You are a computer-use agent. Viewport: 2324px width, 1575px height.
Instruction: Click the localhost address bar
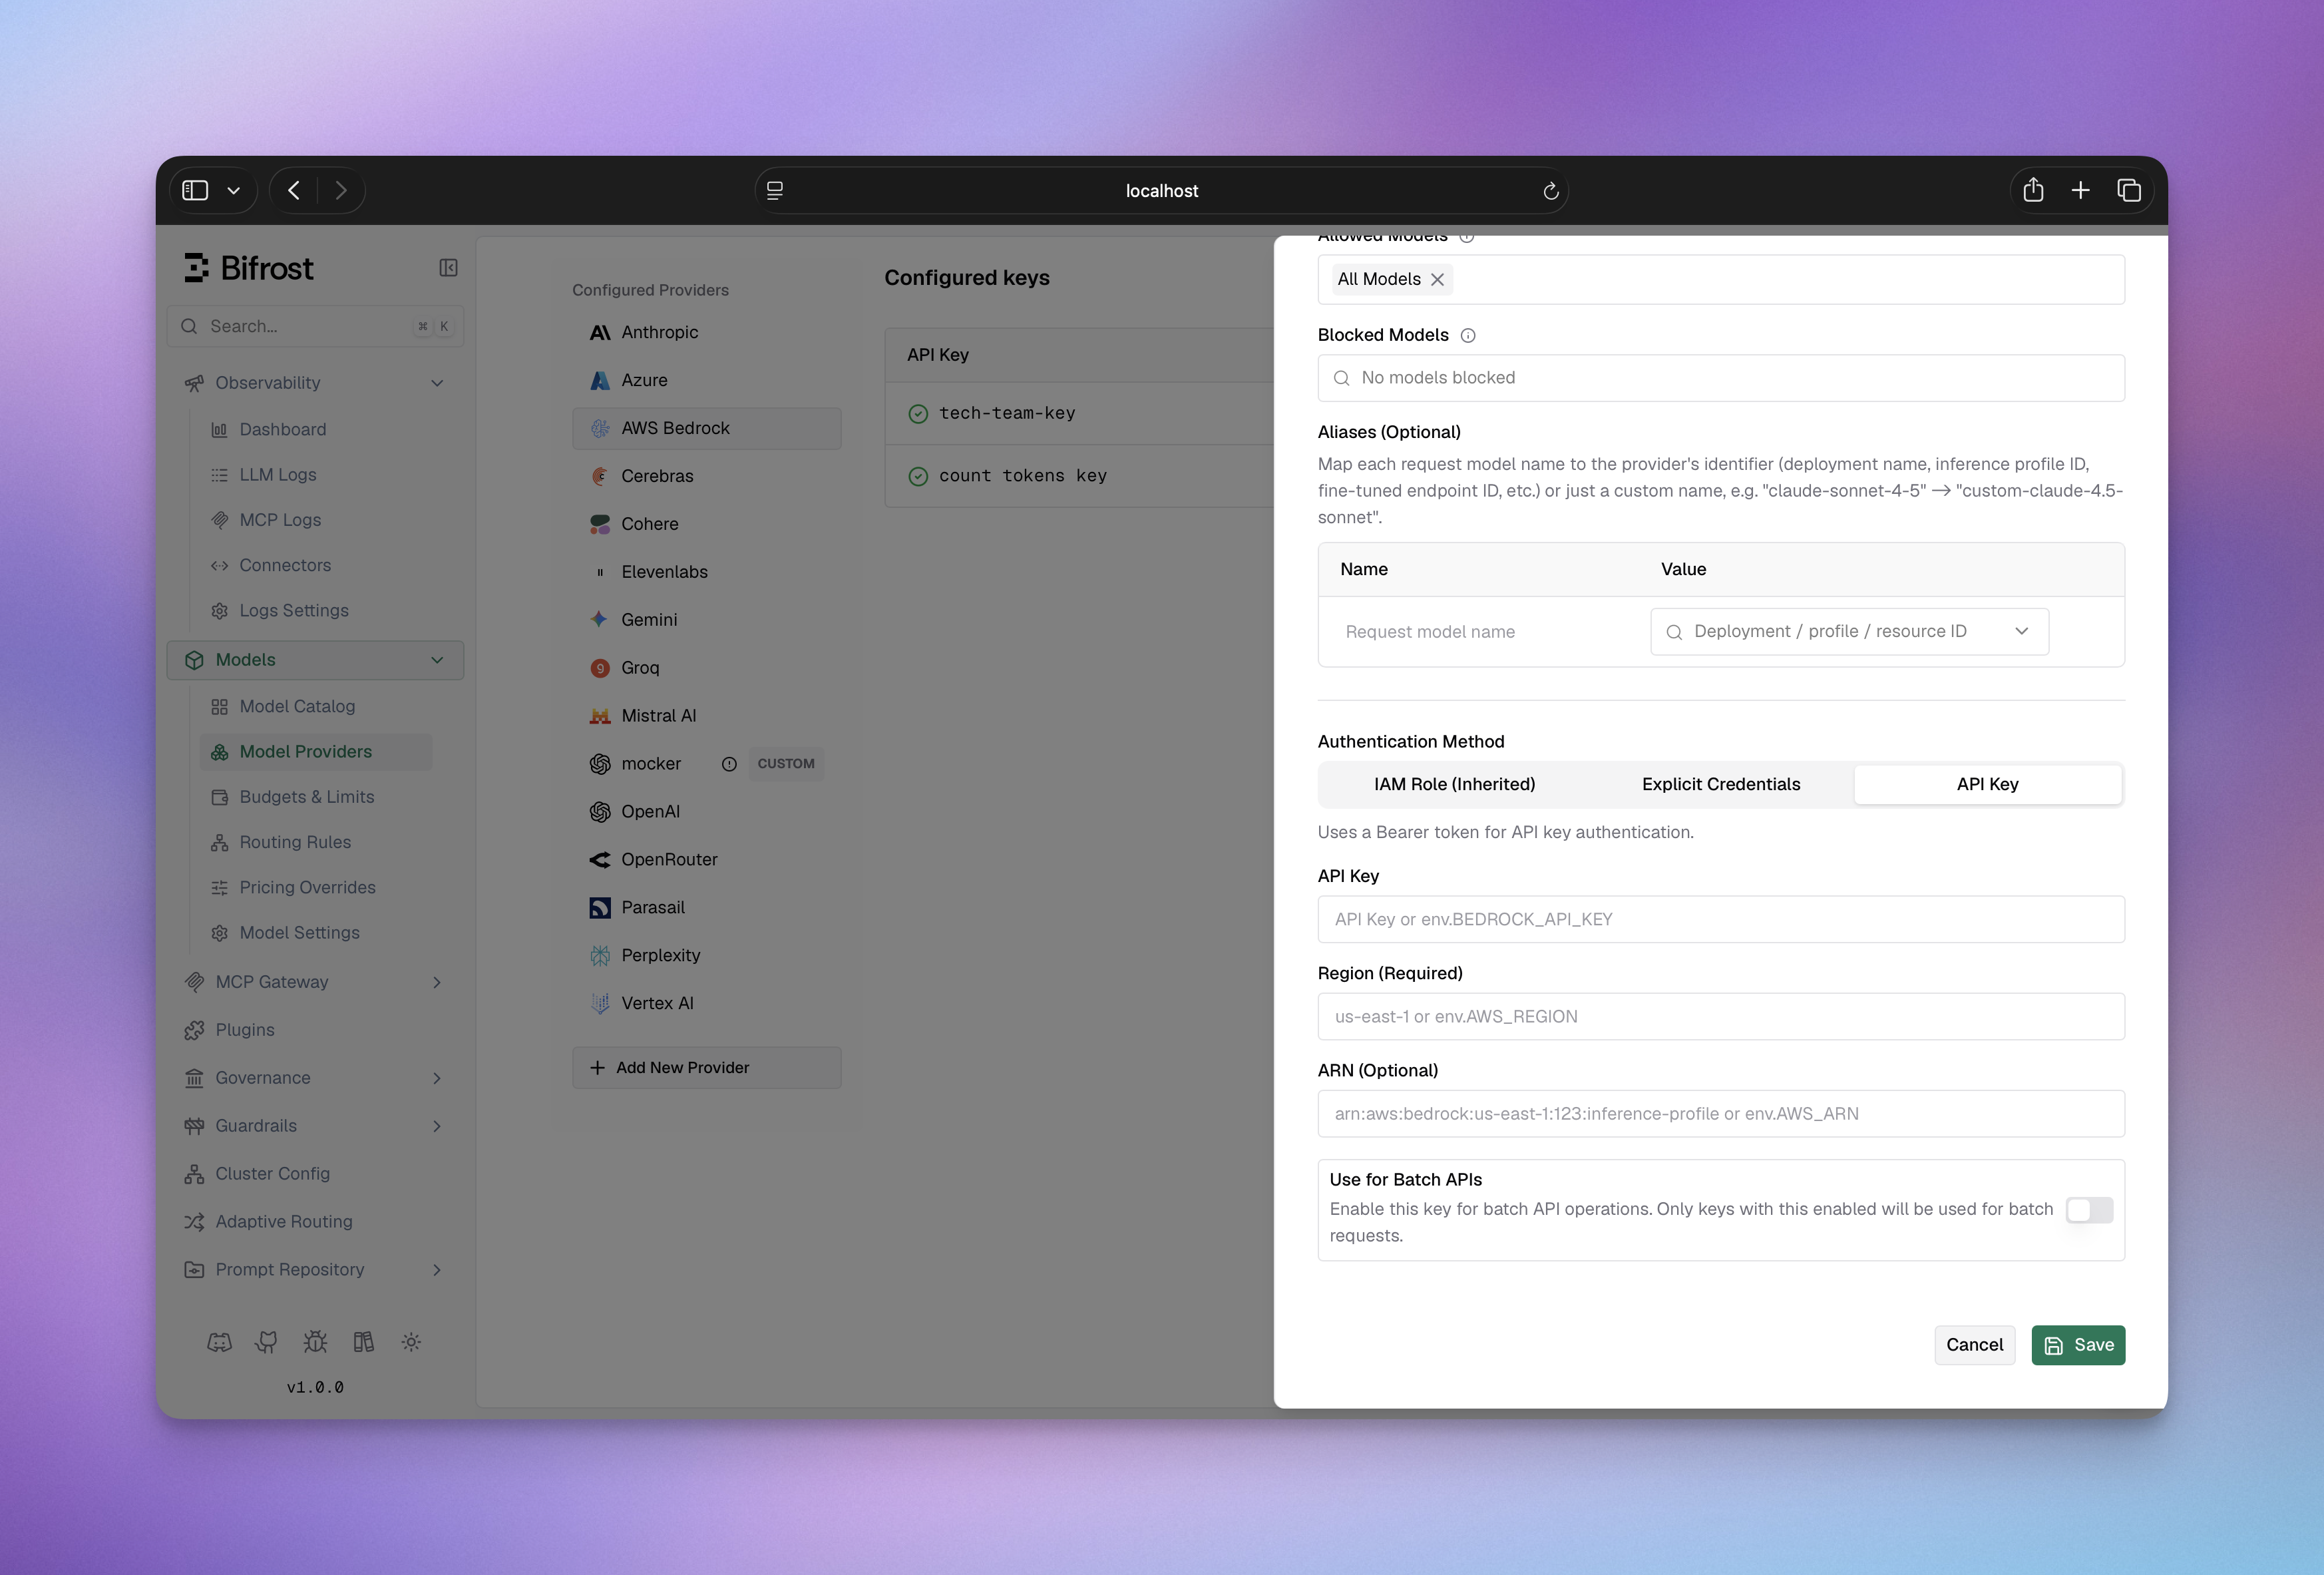click(1161, 191)
